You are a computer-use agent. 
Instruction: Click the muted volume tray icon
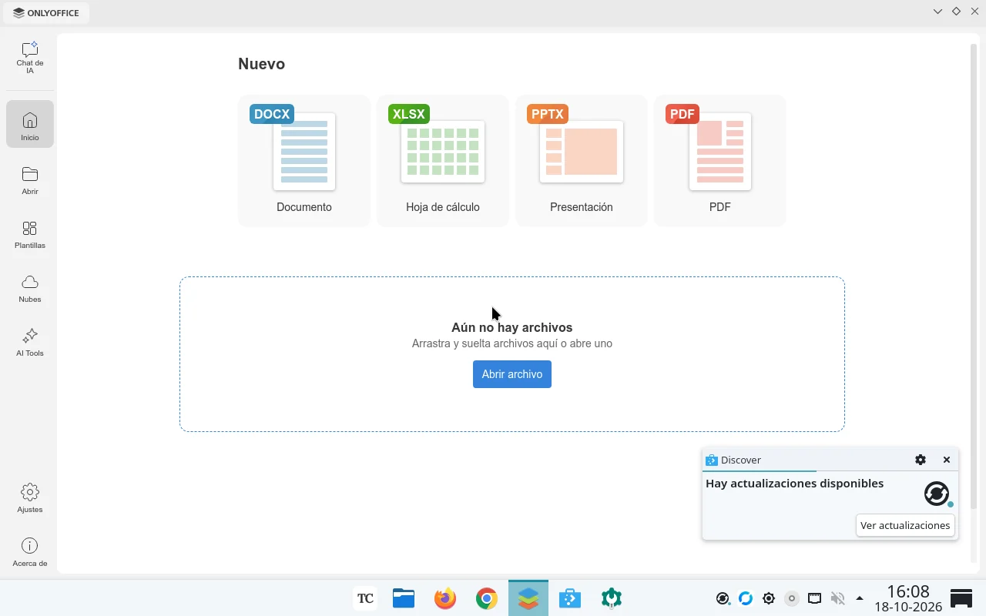click(x=837, y=598)
